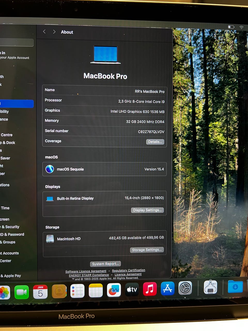Open Control Centre in the sidebar
The width and height of the screenshot is (248, 331).
(6, 135)
